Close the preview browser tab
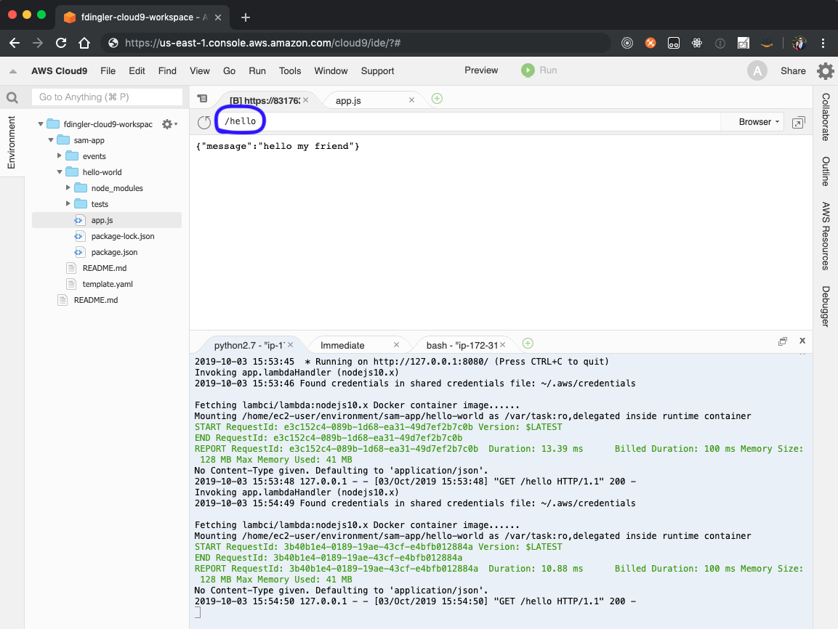The image size is (838, 629). [306, 100]
